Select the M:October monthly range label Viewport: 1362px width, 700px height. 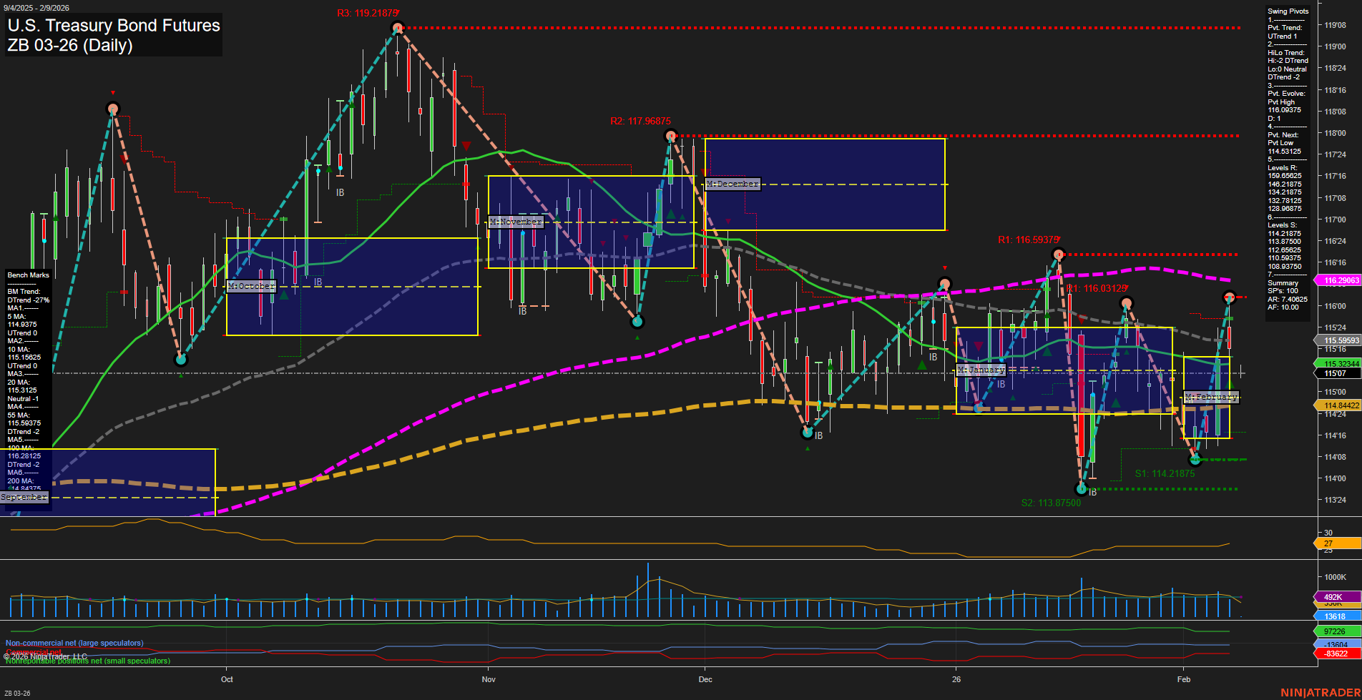[x=251, y=286]
